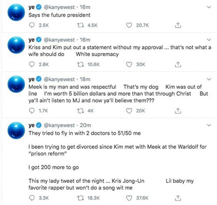Open the 20m tweet's dropdown chevron
This screenshot has width=217, height=205.
coord(209,125)
